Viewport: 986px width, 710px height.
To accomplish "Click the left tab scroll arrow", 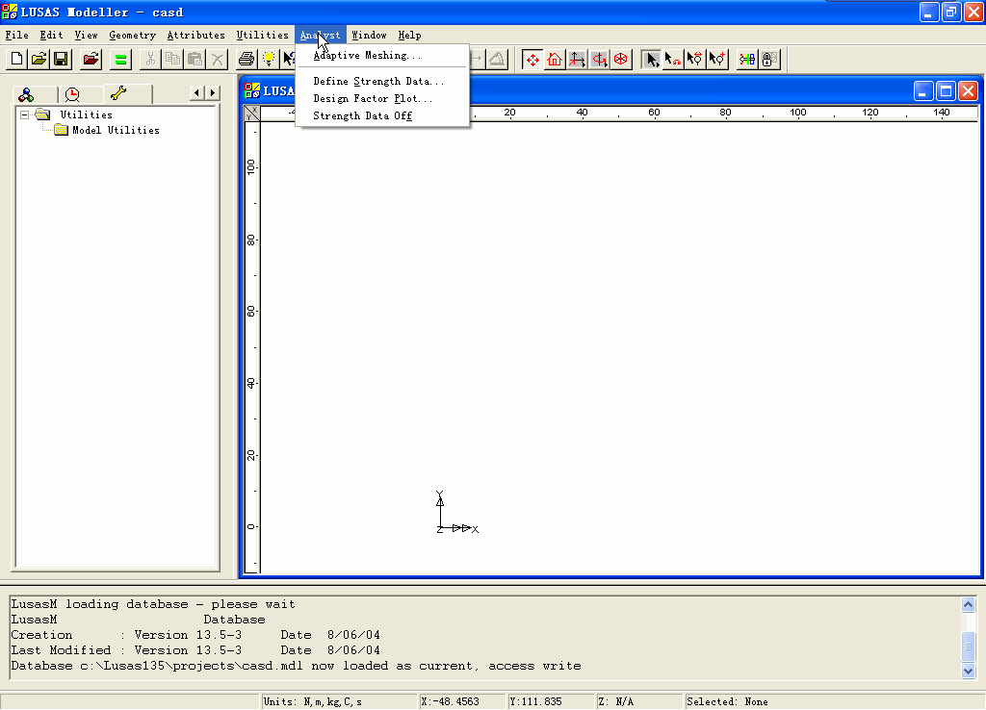I will tap(196, 93).
